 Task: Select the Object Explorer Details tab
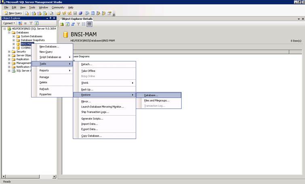[x=77, y=19]
